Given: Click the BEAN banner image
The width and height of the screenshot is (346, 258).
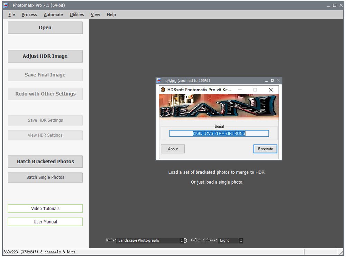Looking at the screenshot, I should (219, 107).
